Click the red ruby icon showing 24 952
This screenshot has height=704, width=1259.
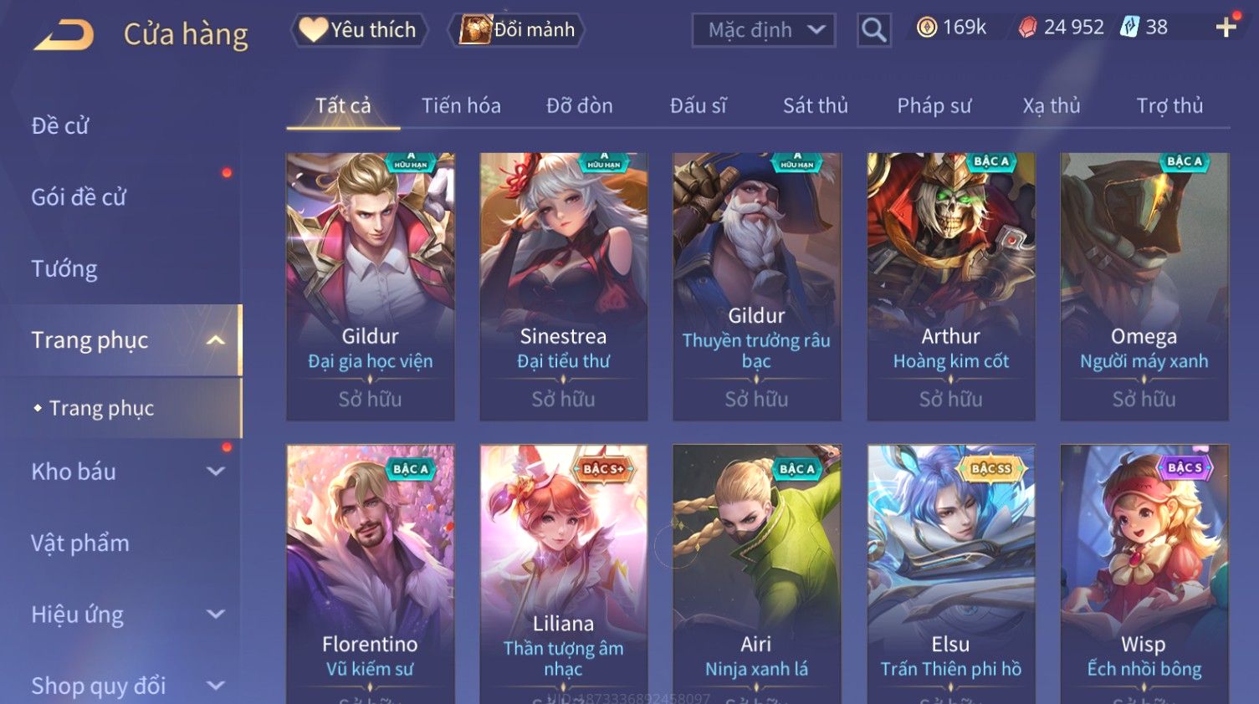click(x=1027, y=28)
